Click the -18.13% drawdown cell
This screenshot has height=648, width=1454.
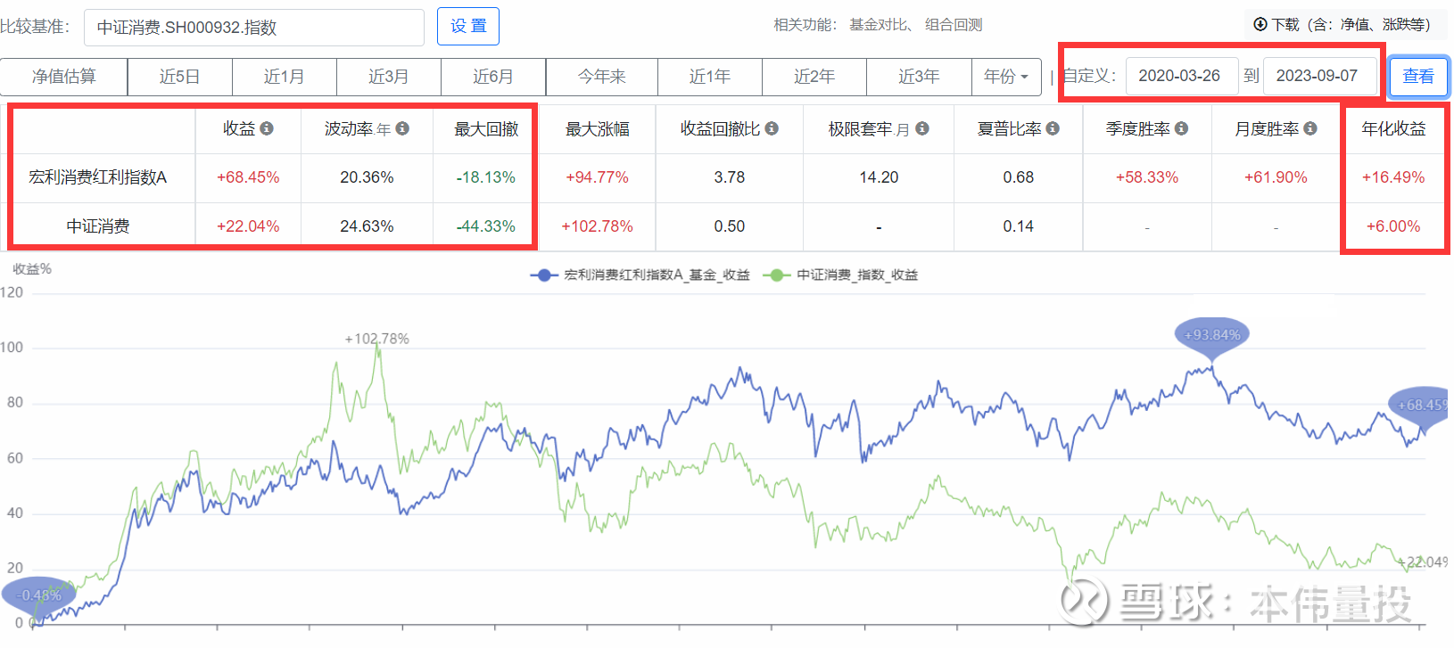pos(486,177)
